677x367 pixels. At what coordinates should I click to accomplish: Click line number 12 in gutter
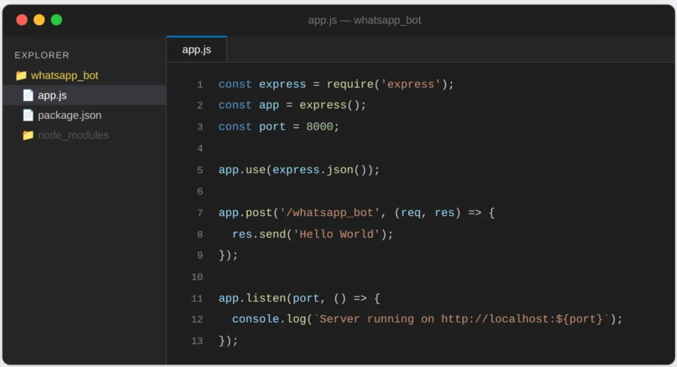[197, 319]
